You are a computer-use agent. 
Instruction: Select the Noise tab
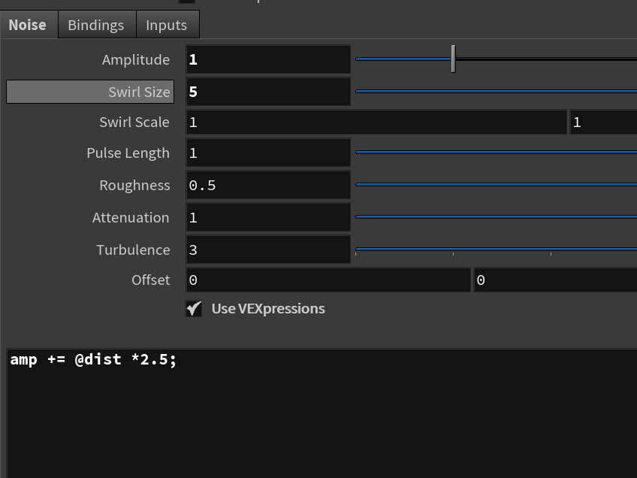tap(27, 25)
